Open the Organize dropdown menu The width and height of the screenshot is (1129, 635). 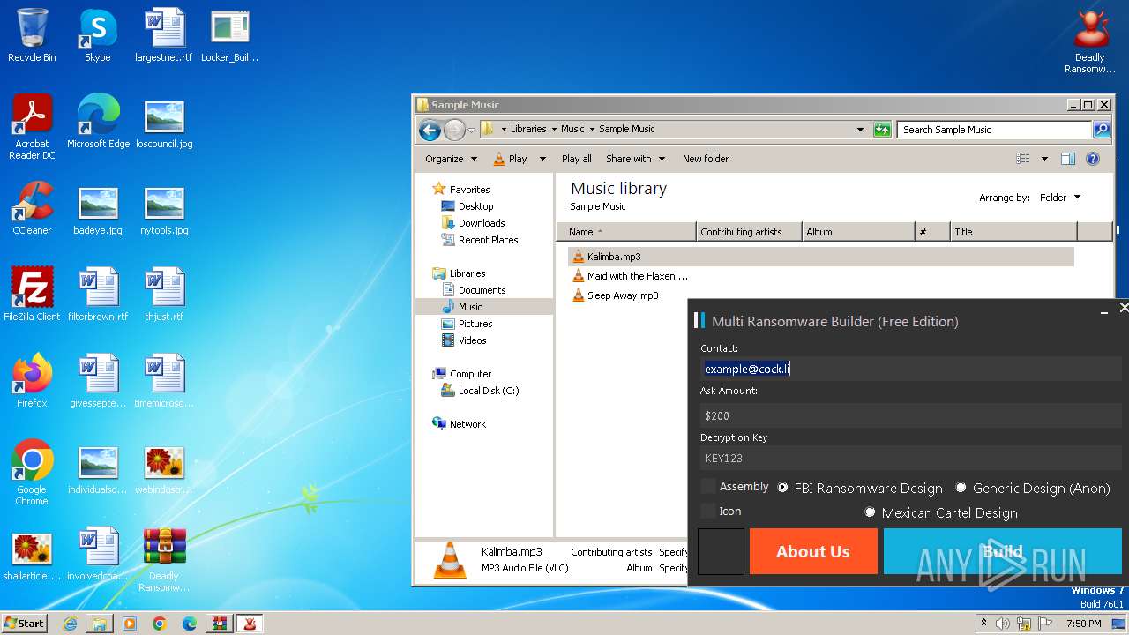click(x=452, y=159)
